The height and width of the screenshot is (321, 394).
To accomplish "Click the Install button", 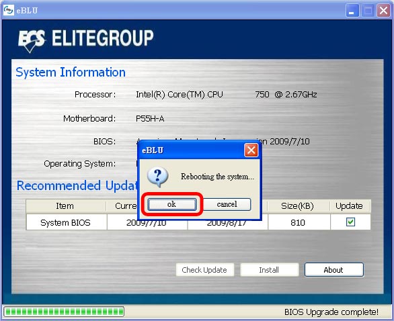I will [x=269, y=270].
